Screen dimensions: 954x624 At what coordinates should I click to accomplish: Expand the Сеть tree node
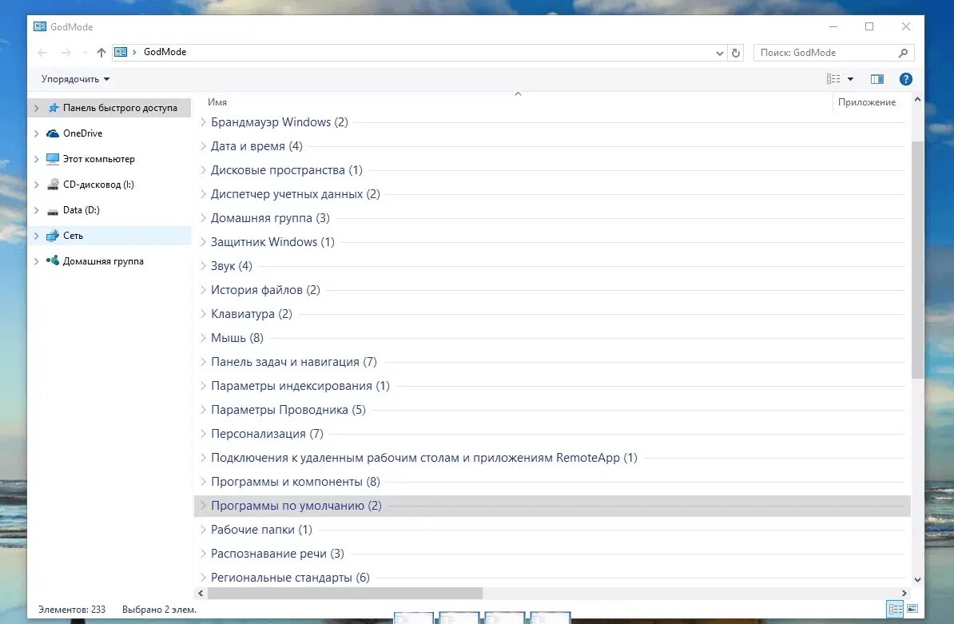point(37,236)
